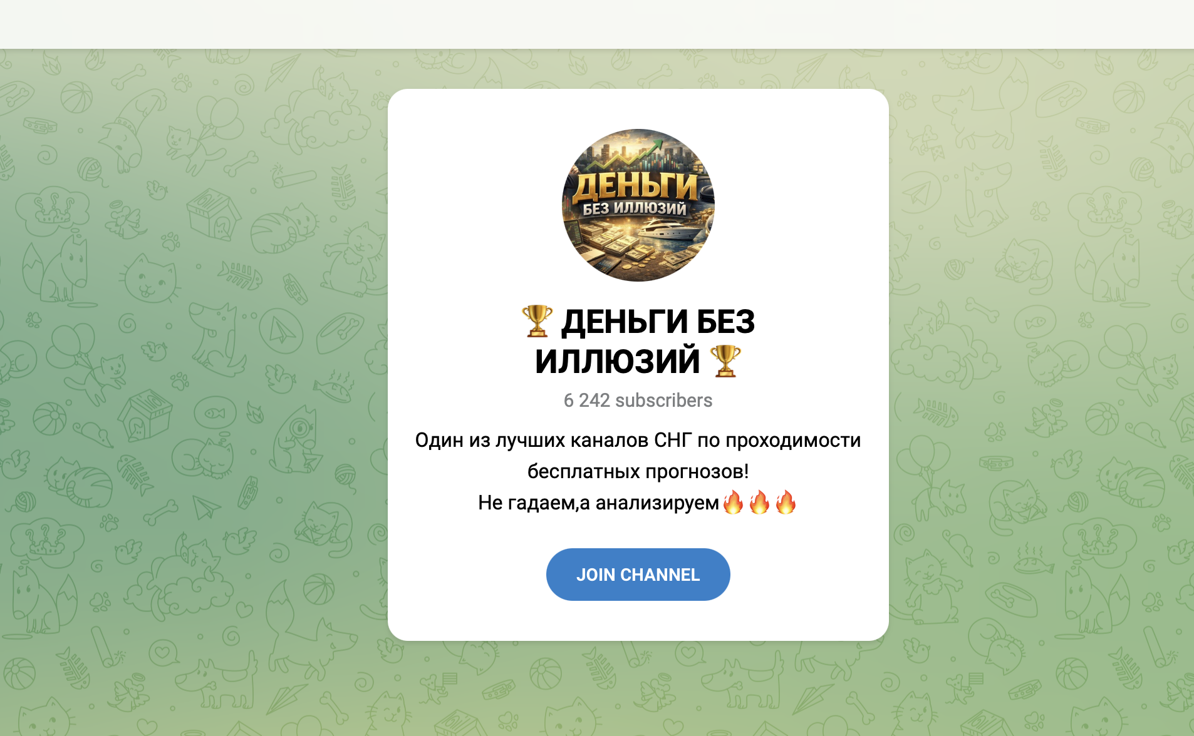Click the title line ДЕНЬГИ БЕЗ
Screen dimensions: 1194x736
tap(658, 322)
